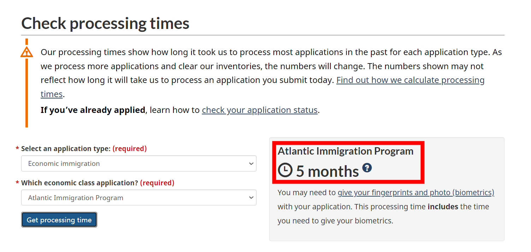The height and width of the screenshot is (252, 531).
Task: Open the how we calculate processing times link
Action: pyautogui.click(x=410, y=80)
